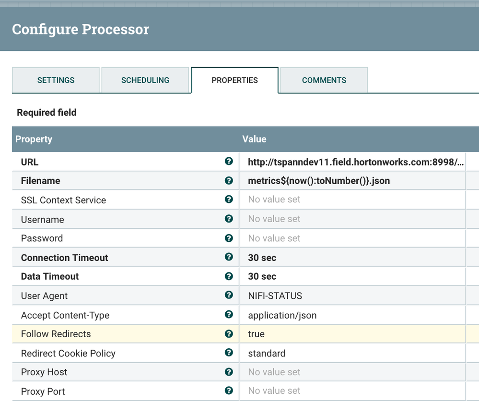The height and width of the screenshot is (413, 479).
Task: Click help icon for SSL Context Service
Action: point(229,200)
